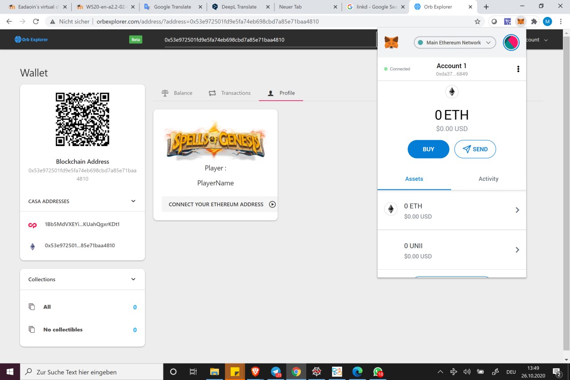The image size is (570, 380).
Task: Click the Spells of Genesis banner image
Action: [x=216, y=140]
